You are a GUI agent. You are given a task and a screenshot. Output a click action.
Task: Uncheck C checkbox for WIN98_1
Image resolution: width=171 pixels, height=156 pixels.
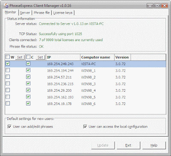tap(28, 70)
